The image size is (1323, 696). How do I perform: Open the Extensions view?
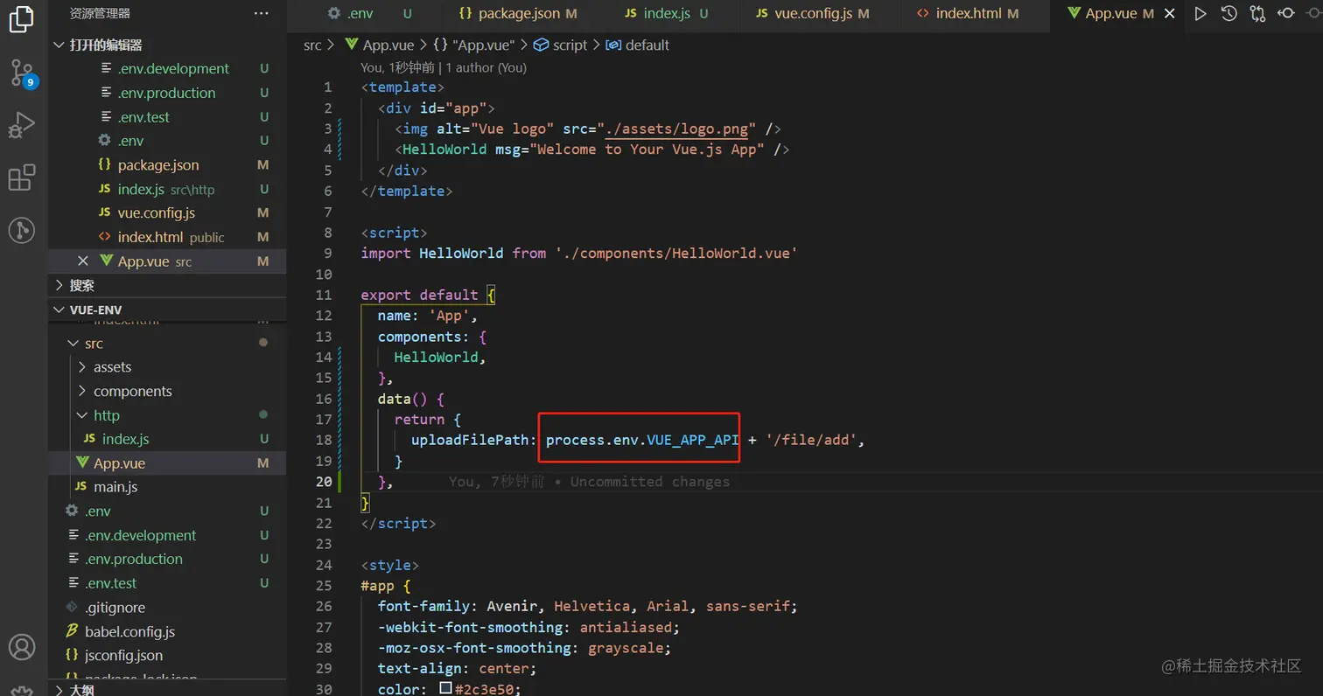21,178
